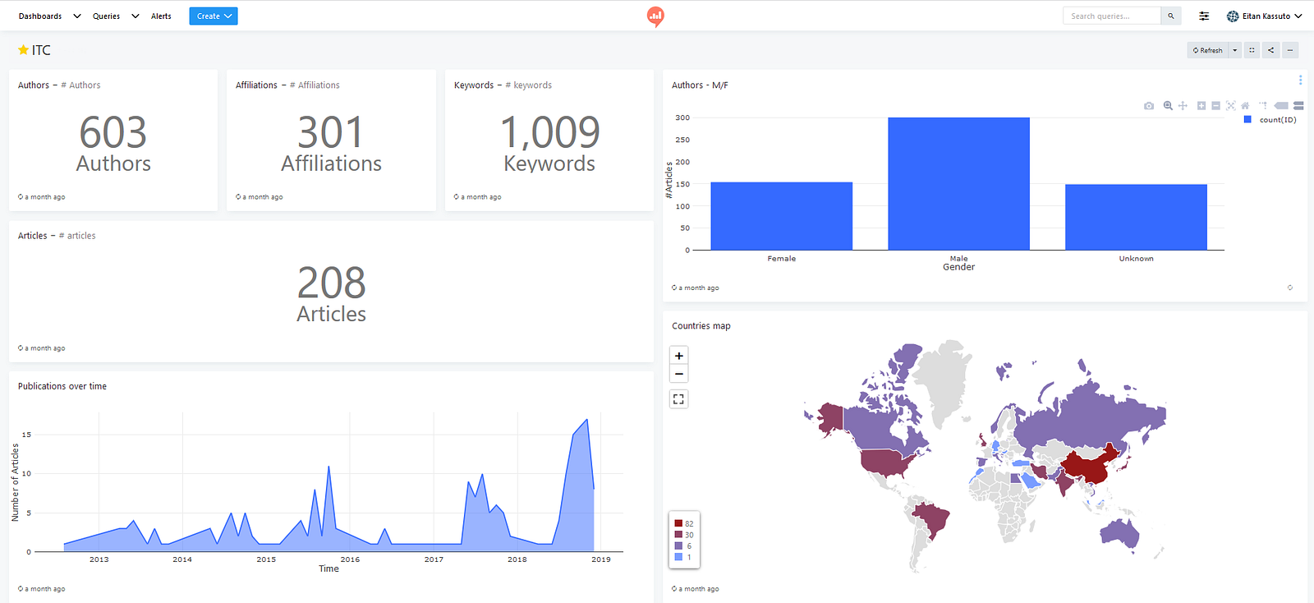This screenshot has height=603, width=1314.
Task: Click the Refresh button
Action: pos(1207,50)
